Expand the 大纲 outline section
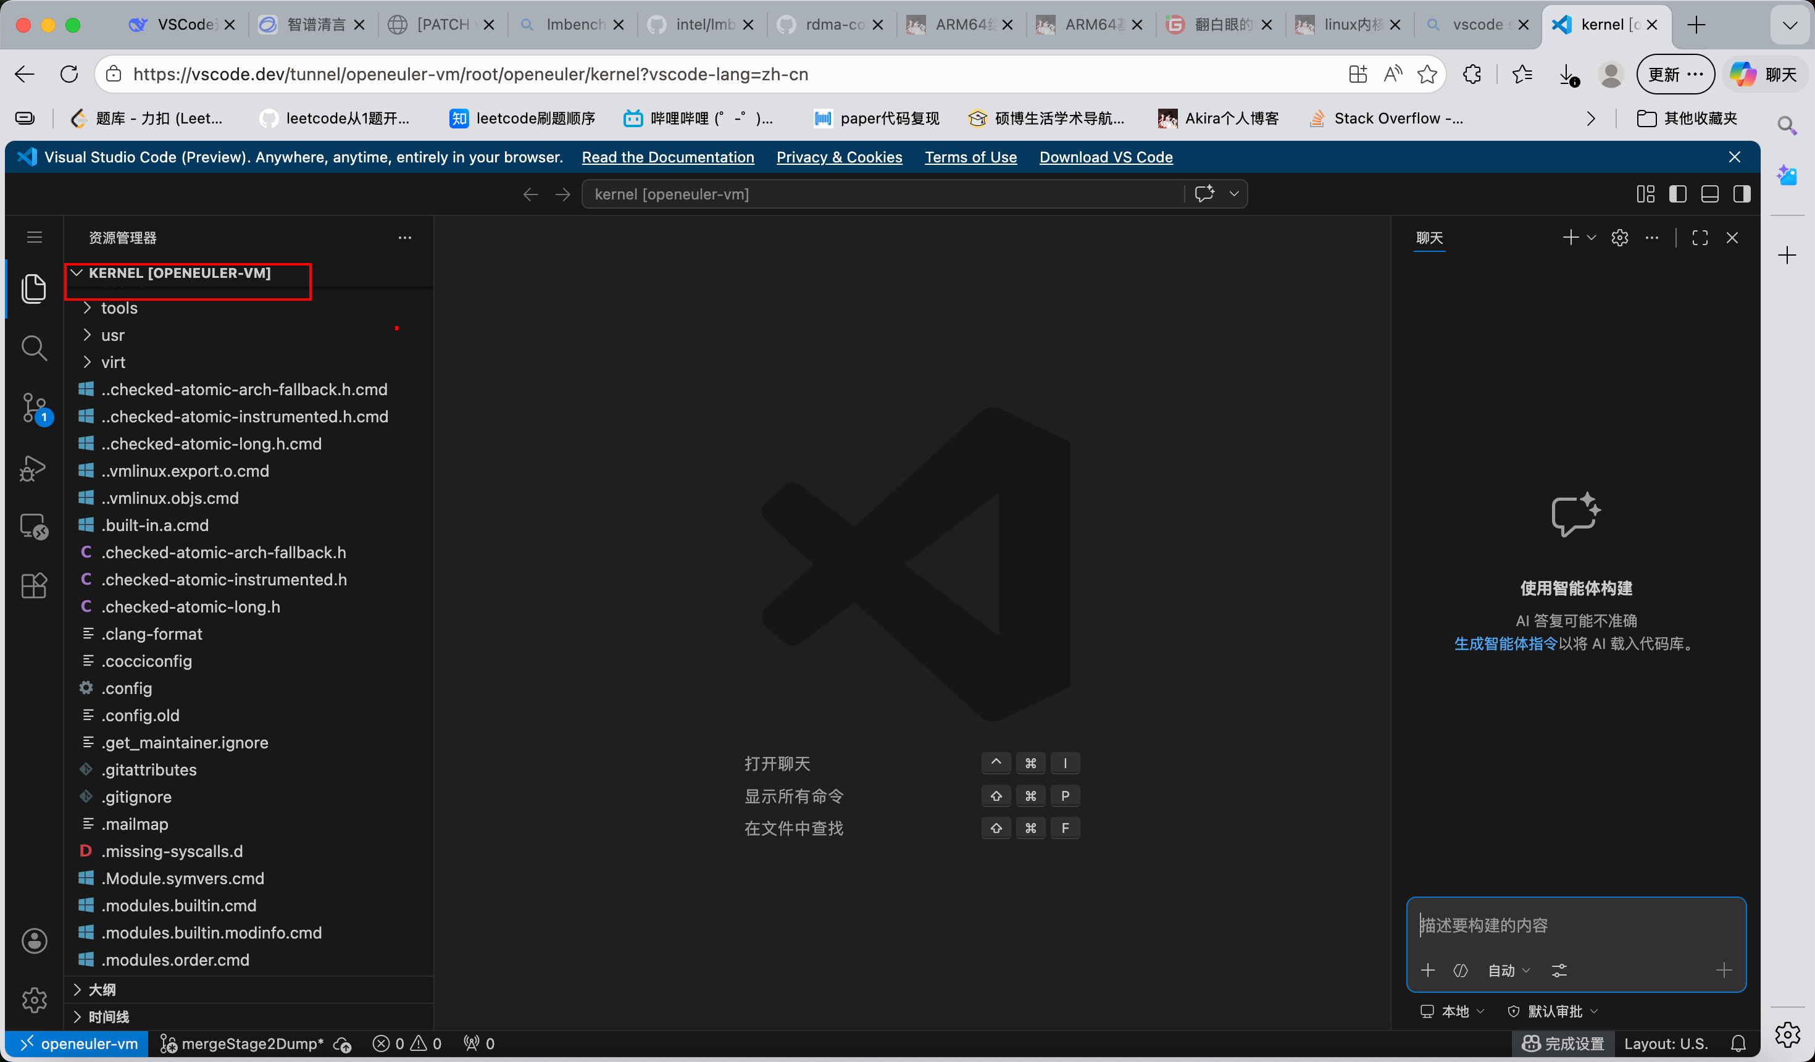The image size is (1815, 1062). [x=101, y=989]
